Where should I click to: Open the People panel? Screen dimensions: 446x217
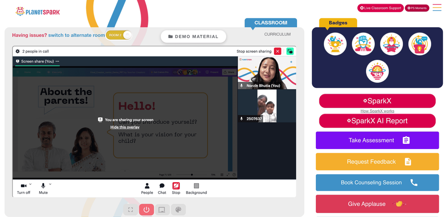point(147,189)
